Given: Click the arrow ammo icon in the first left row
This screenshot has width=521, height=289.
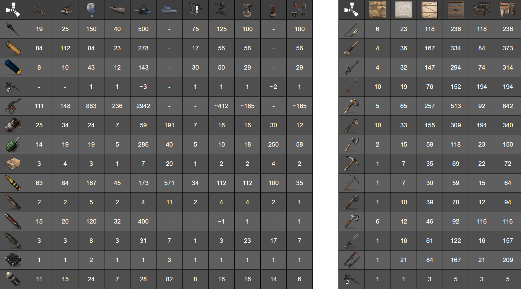Looking at the screenshot, I should [x=13, y=29].
